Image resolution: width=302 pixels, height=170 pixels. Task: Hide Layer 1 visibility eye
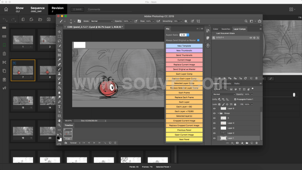[x=214, y=138]
